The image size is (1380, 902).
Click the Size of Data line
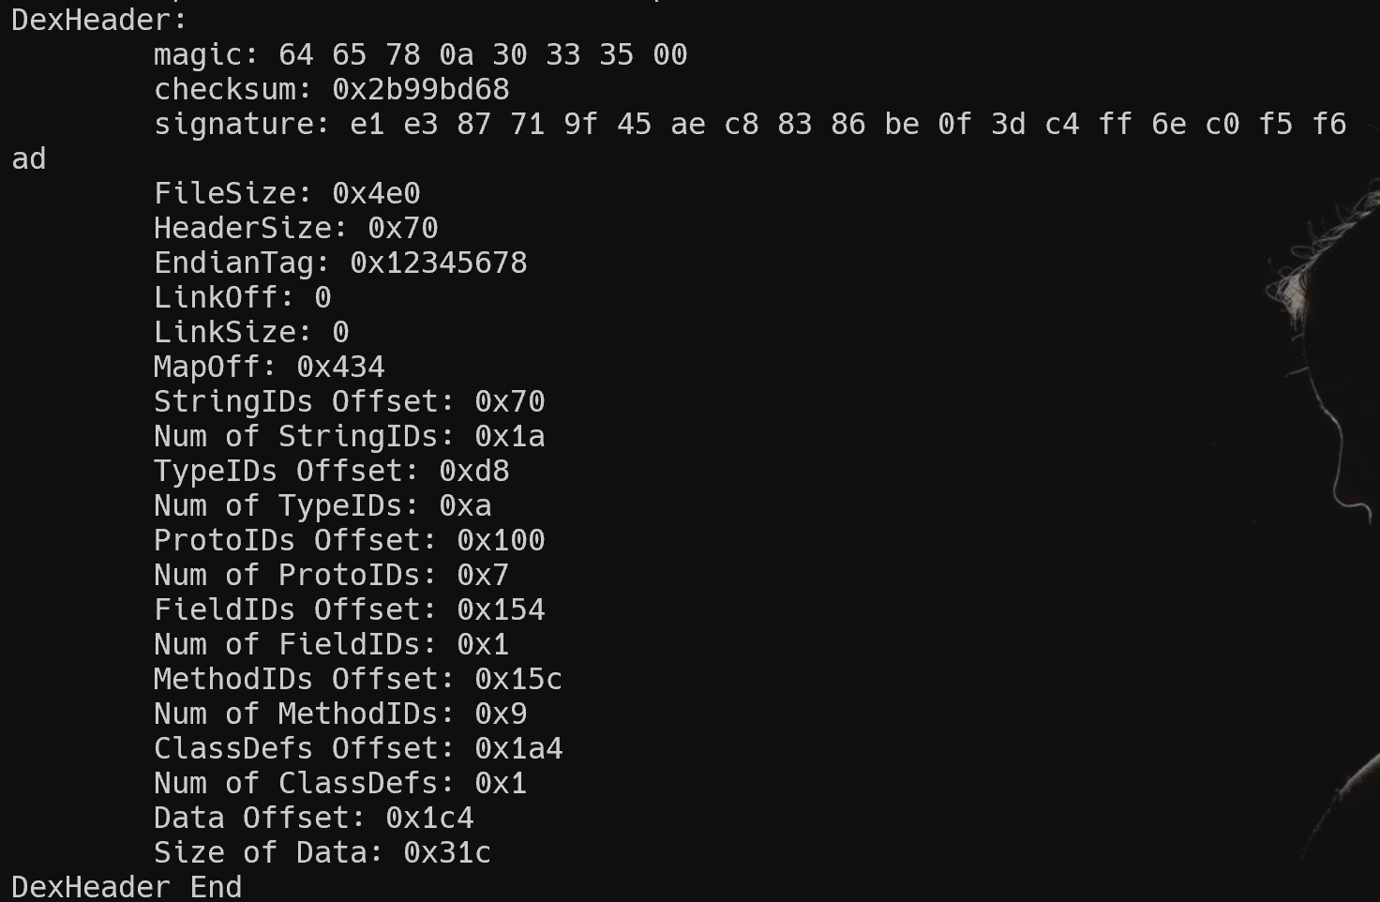[x=322, y=853]
